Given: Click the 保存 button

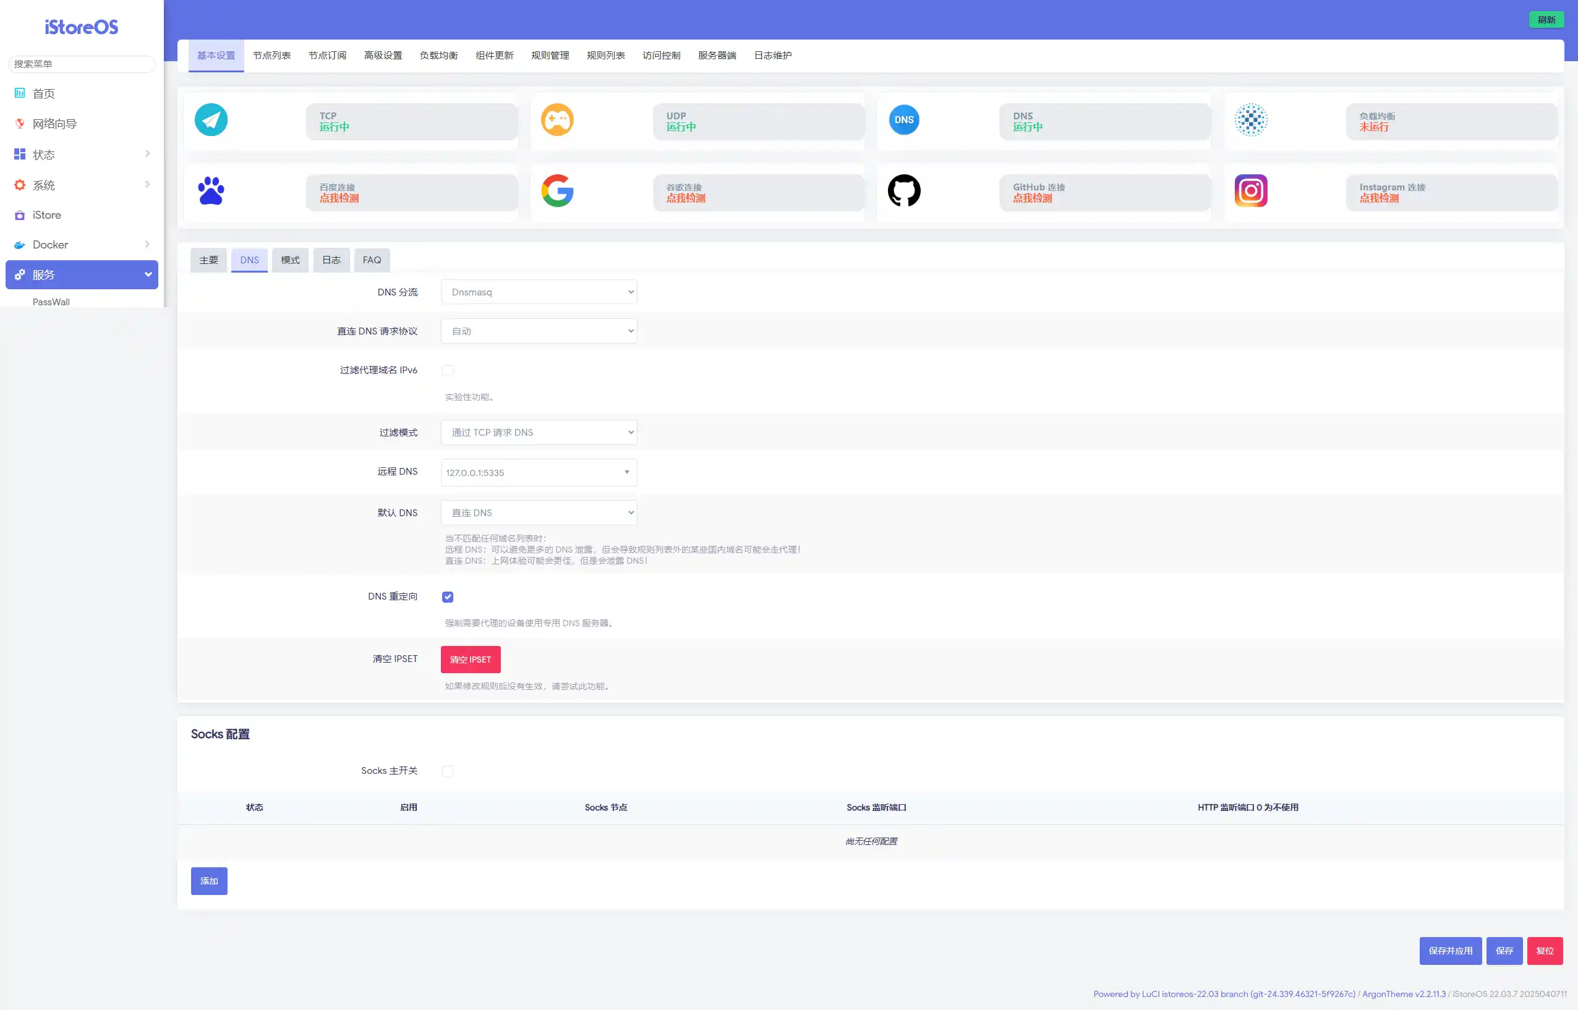Looking at the screenshot, I should point(1504,951).
